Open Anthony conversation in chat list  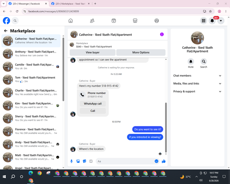[x=31, y=54]
